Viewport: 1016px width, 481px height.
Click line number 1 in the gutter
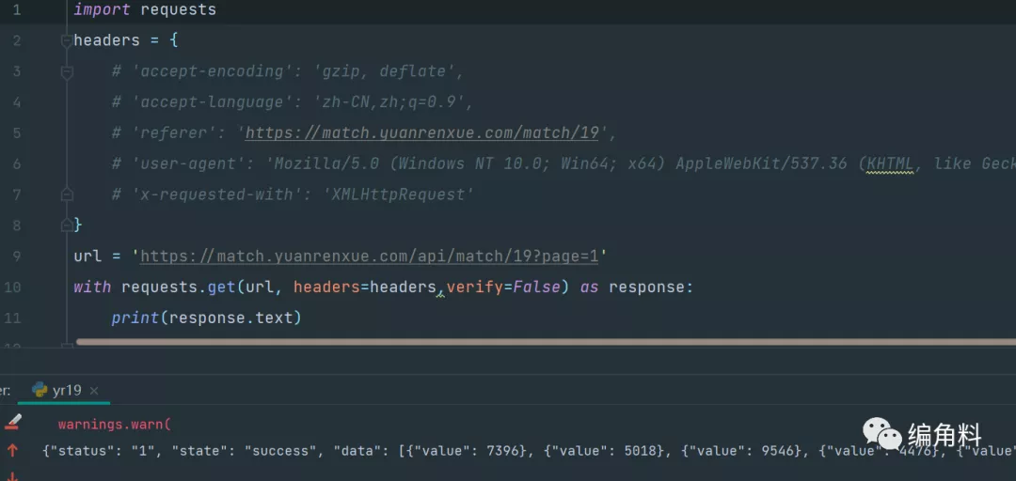[16, 9]
